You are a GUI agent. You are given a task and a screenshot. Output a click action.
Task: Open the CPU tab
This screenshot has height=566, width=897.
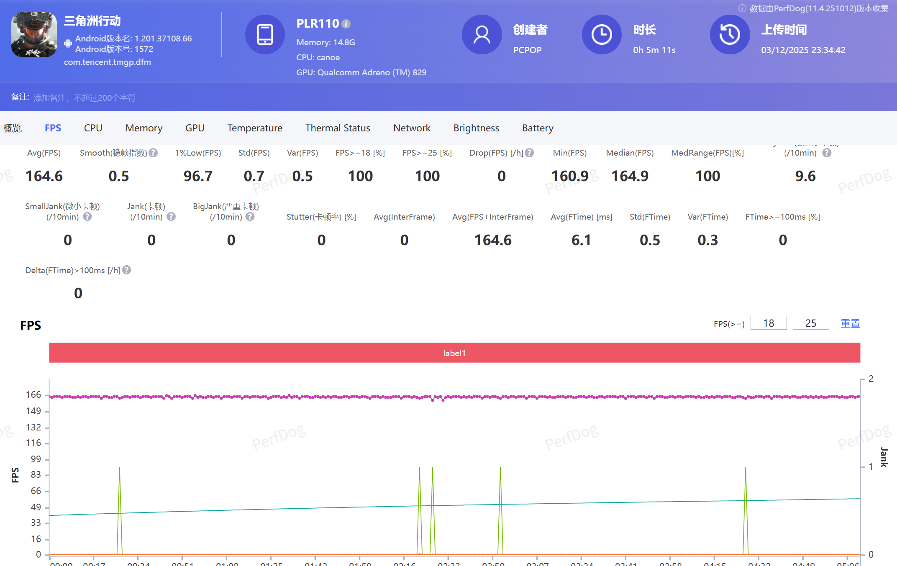coord(93,128)
